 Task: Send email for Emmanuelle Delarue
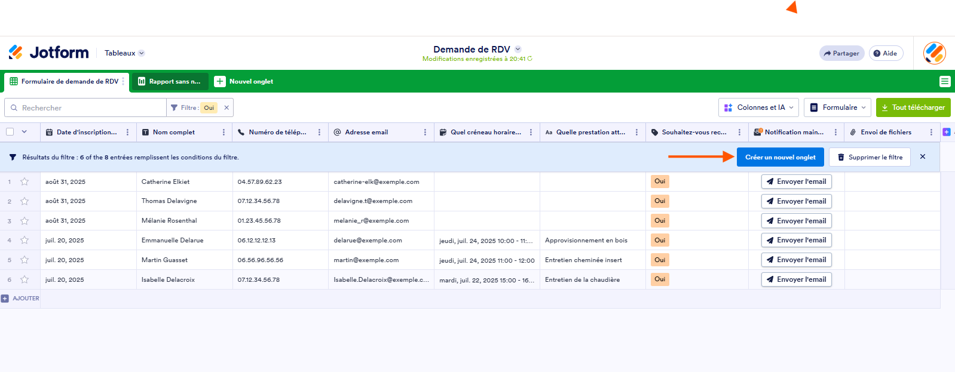tap(796, 240)
